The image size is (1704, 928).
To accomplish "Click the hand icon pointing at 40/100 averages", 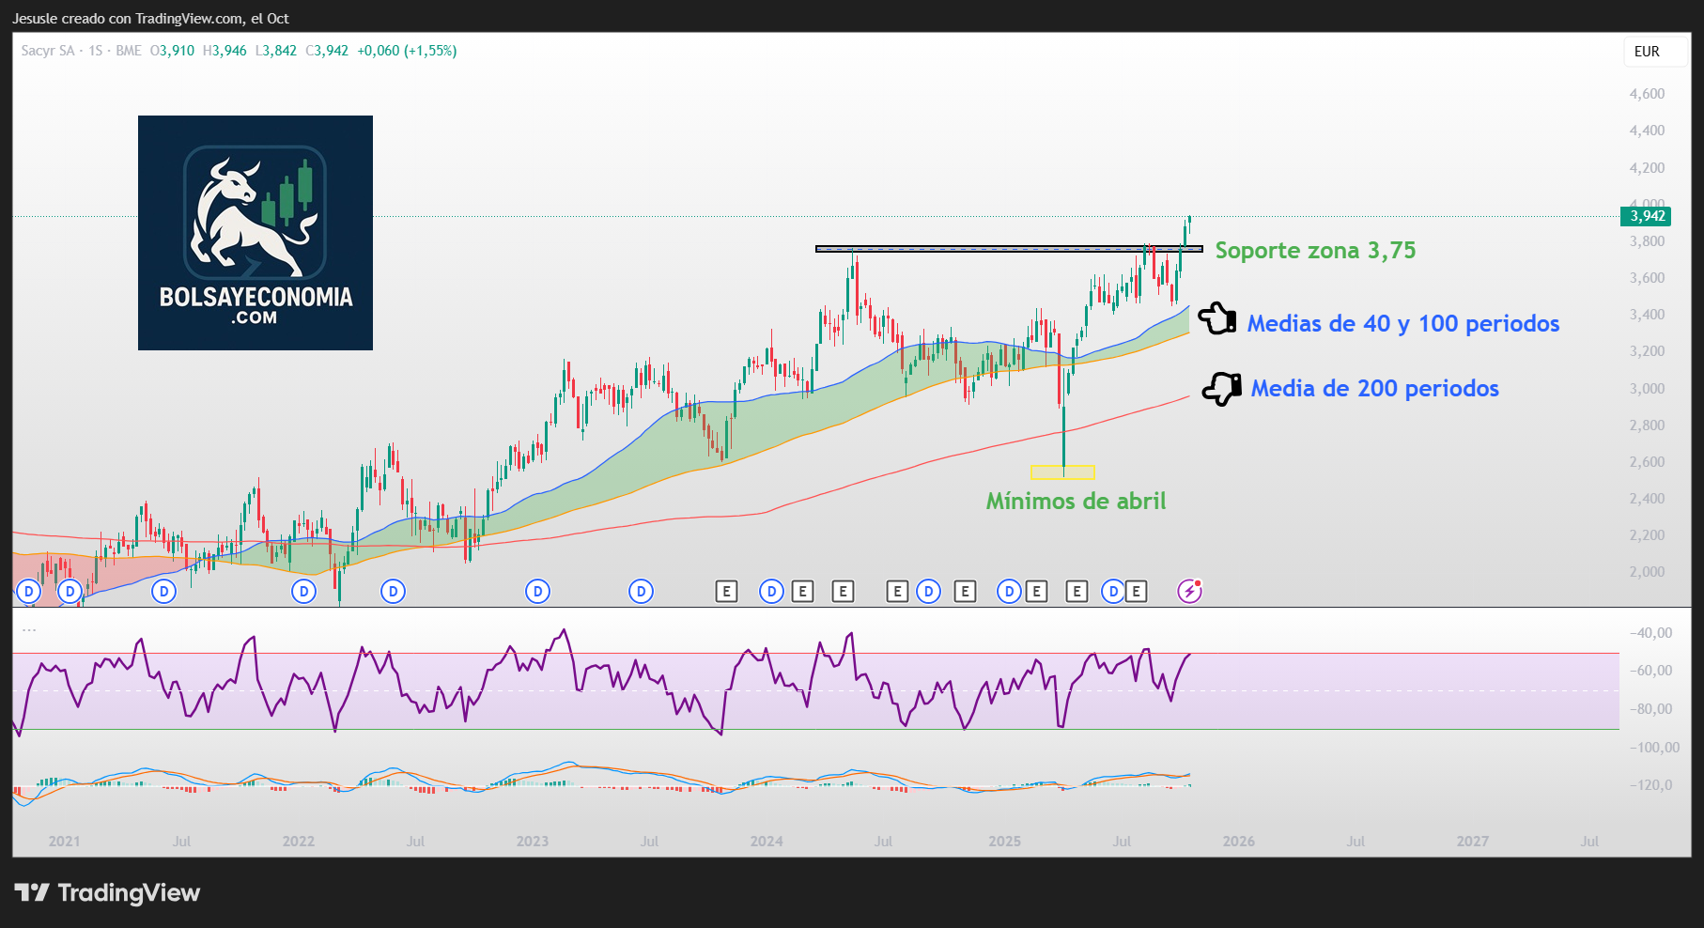I will click(x=1217, y=319).
